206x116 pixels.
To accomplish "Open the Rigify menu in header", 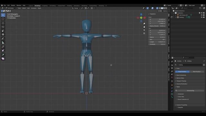I will [39, 8].
